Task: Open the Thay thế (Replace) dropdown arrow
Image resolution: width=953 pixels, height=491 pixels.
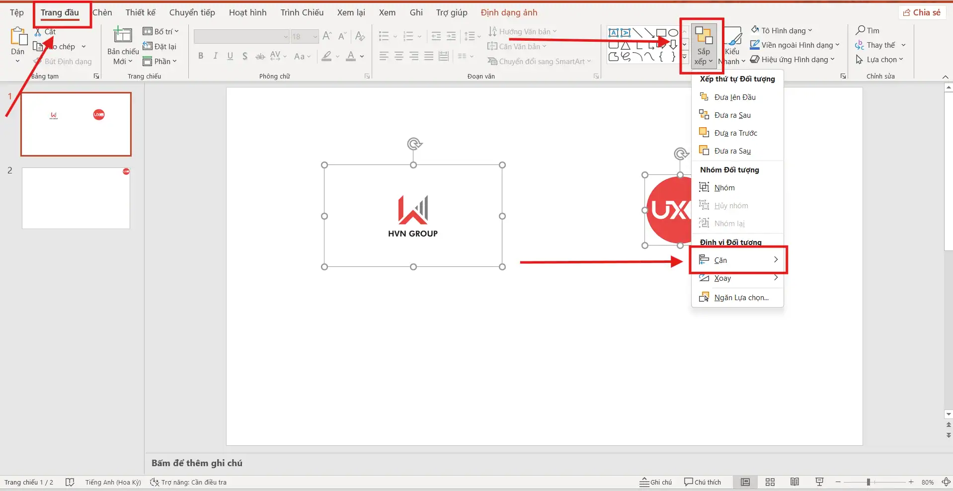Action: click(903, 45)
